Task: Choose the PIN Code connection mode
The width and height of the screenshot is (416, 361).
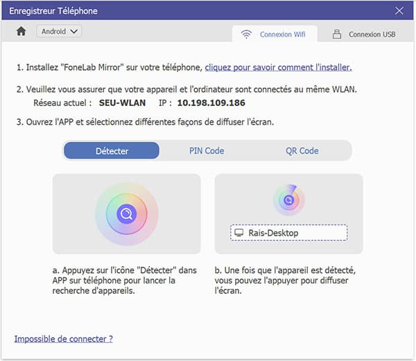Action: point(207,150)
